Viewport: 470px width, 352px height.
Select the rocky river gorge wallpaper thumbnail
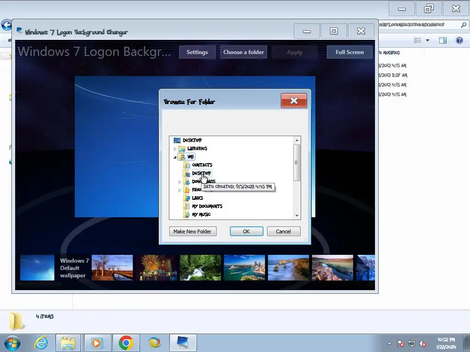tap(332, 268)
